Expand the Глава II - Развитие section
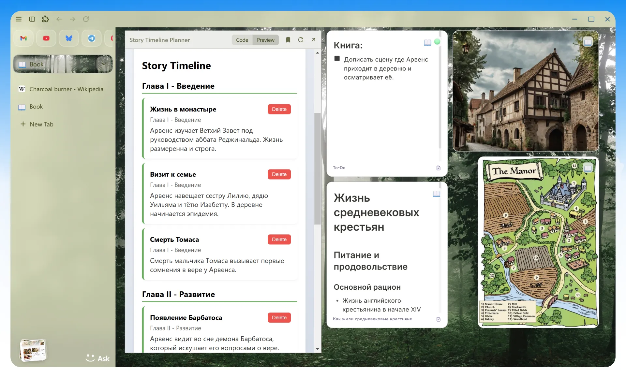Screen dimensions: 626x378 point(178,294)
